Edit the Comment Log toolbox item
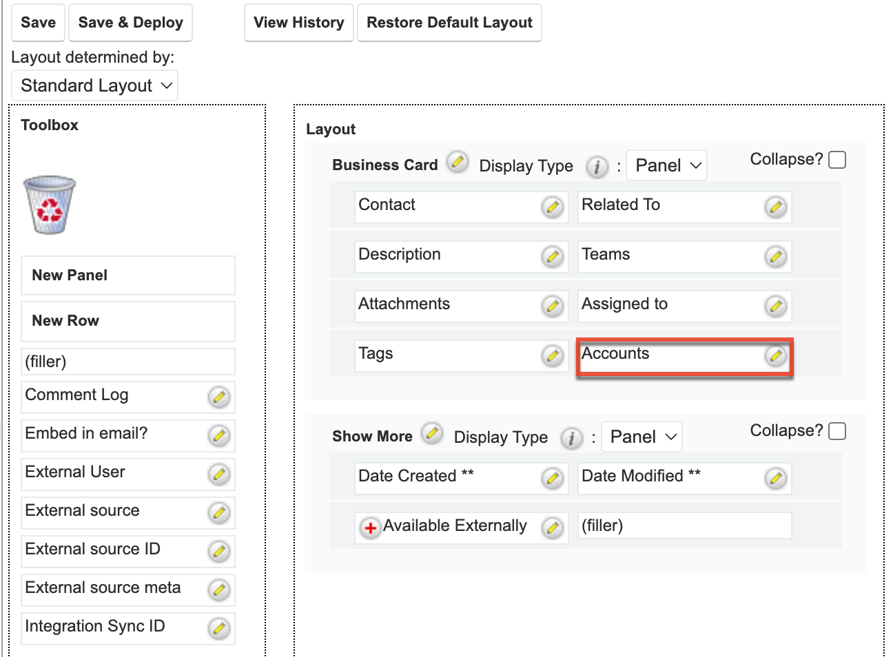This screenshot has width=893, height=657. (x=218, y=397)
